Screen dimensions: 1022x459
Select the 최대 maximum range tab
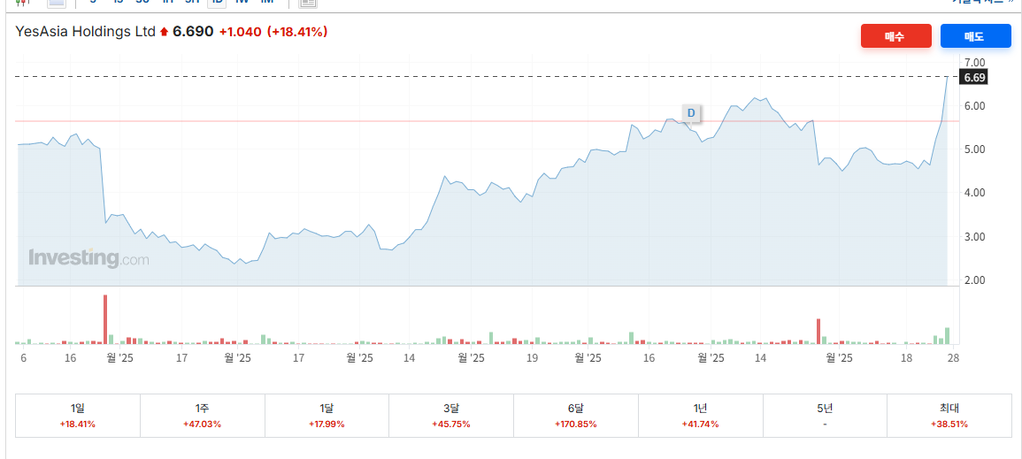[x=949, y=416]
